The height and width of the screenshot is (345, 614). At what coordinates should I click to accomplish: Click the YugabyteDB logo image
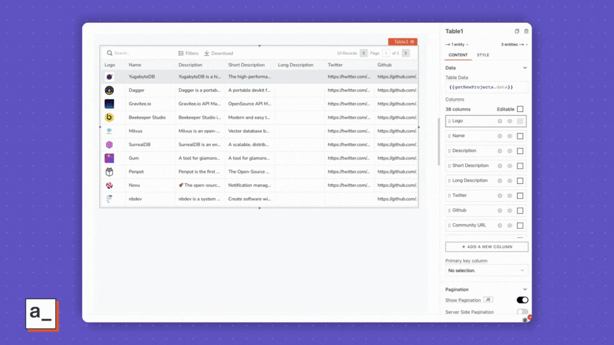coord(109,77)
